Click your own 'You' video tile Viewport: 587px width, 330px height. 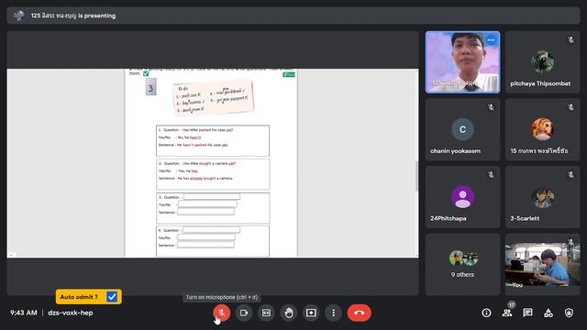(x=542, y=265)
